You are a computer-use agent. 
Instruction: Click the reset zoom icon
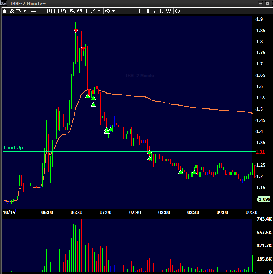63,11
